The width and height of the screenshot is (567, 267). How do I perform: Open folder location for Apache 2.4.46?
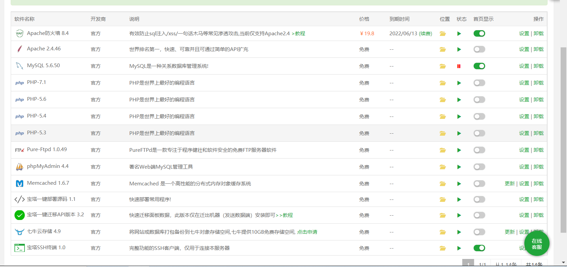point(443,49)
